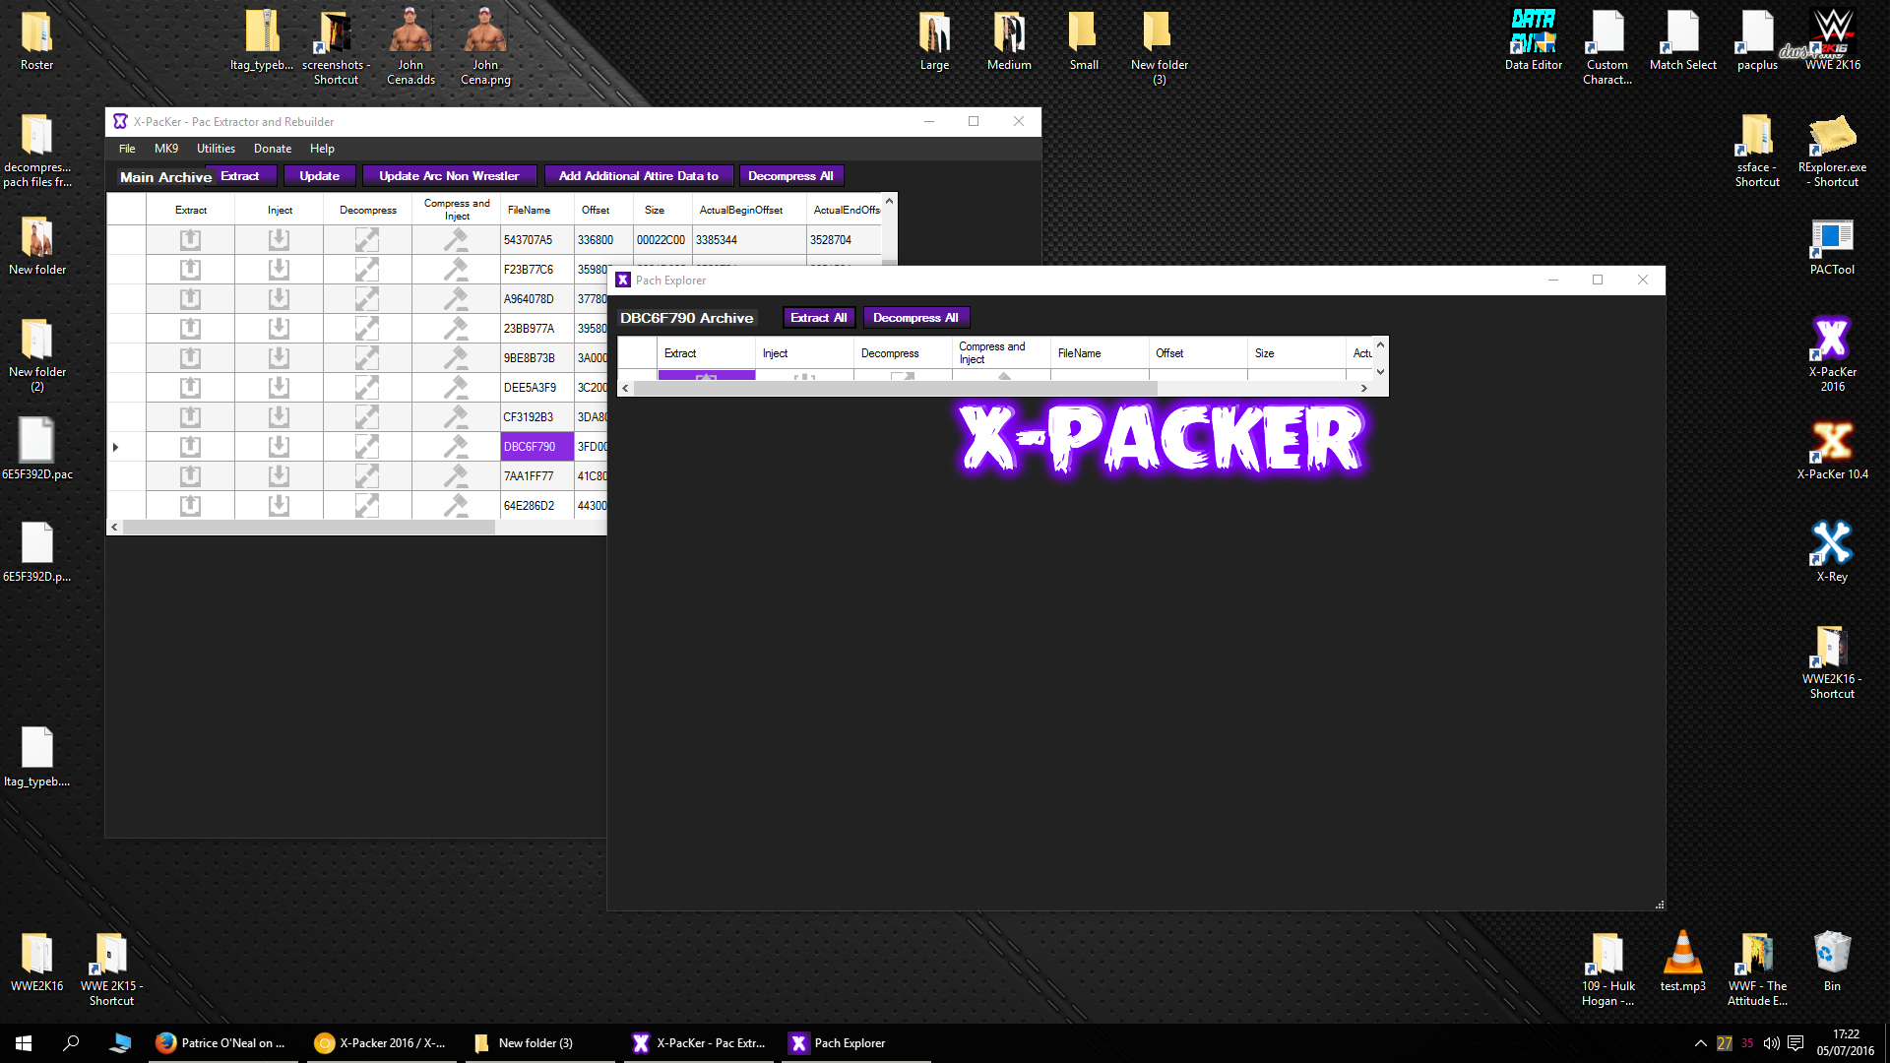Select Data Editor desktop icon
1890x1063 pixels.
pyautogui.click(x=1533, y=39)
